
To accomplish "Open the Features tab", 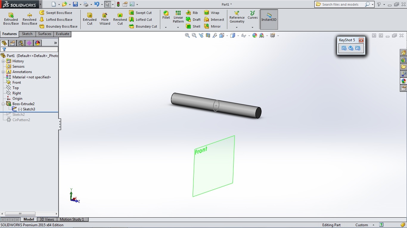I will pyautogui.click(x=10, y=34).
